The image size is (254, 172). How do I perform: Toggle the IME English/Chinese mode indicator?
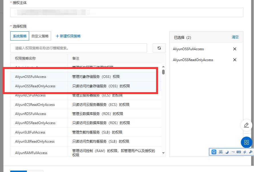pos(221,152)
